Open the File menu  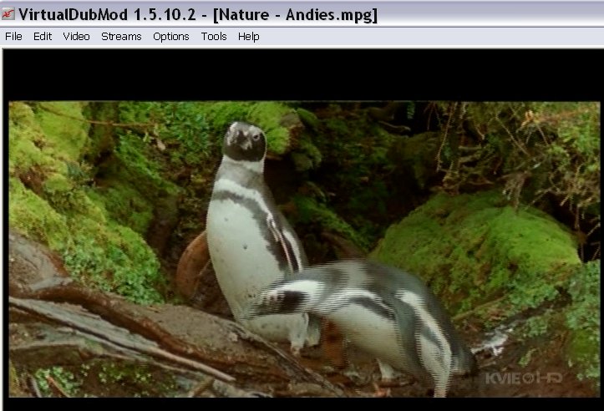tap(13, 37)
